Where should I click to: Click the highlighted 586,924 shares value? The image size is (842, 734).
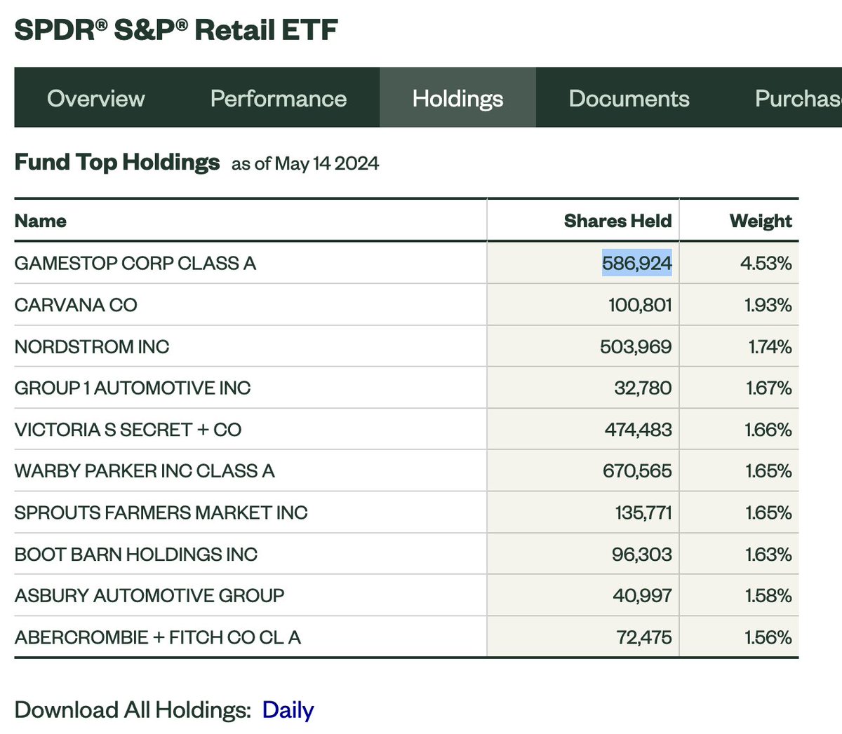[636, 263]
